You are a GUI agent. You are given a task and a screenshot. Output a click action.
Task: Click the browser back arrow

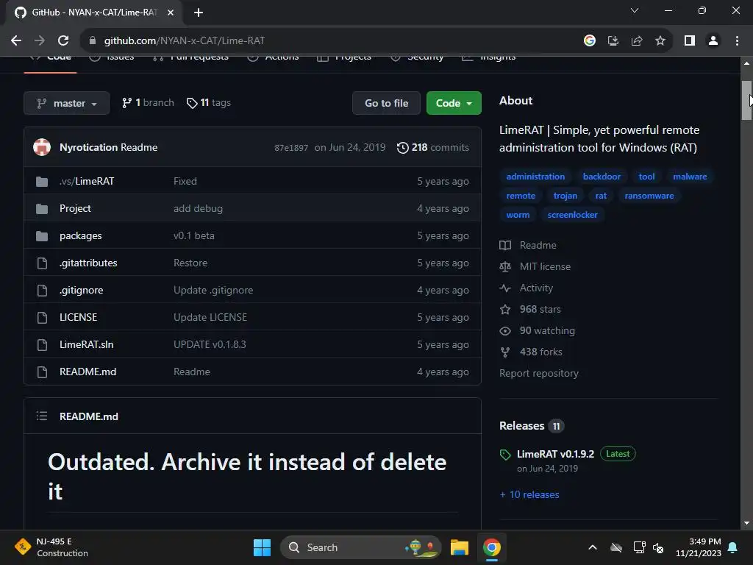16,41
